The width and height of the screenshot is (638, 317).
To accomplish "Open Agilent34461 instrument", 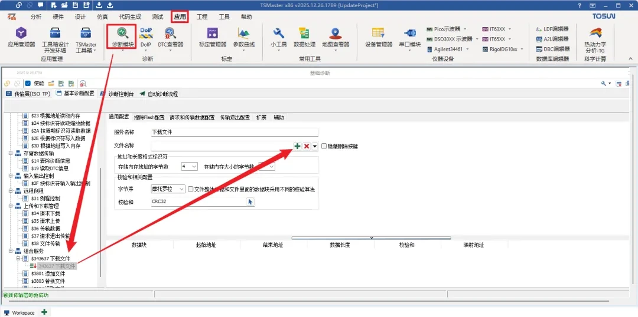I will (448, 49).
